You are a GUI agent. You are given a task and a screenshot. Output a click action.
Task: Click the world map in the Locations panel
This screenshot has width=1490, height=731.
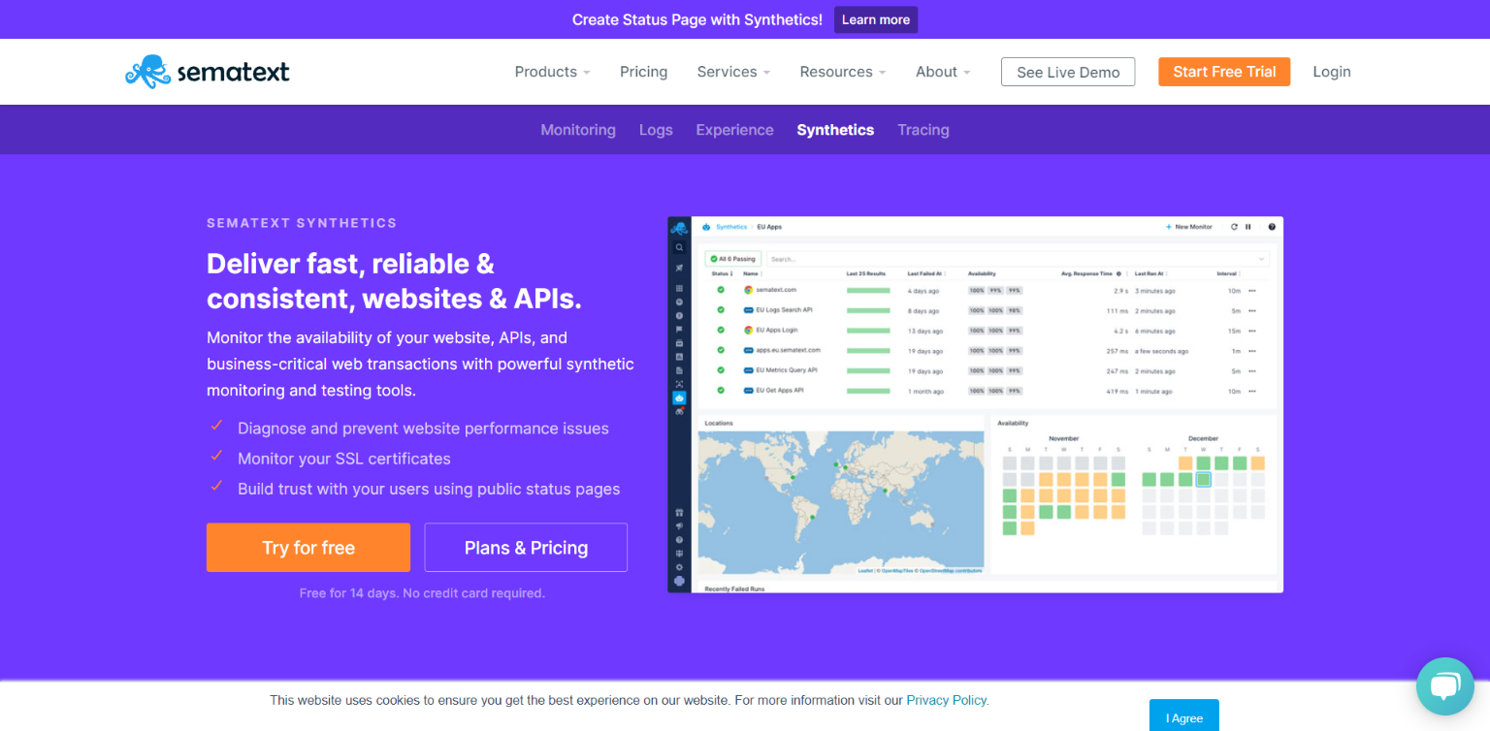point(841,502)
